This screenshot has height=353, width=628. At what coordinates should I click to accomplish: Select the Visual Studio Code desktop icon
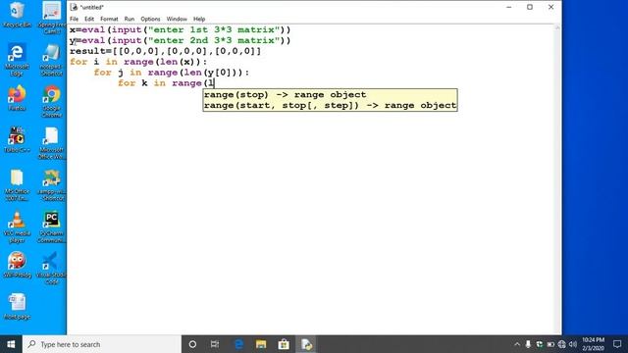coord(51,268)
